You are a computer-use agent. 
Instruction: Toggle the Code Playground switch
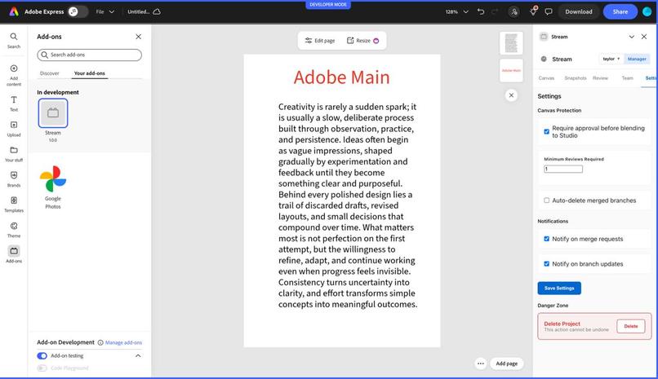[42, 368]
